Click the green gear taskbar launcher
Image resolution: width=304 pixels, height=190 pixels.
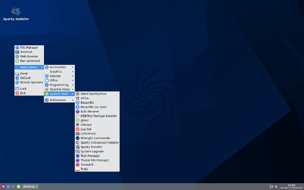pos(19,187)
